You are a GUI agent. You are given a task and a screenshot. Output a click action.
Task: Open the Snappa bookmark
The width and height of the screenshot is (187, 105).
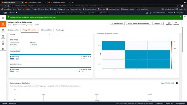point(53,9)
